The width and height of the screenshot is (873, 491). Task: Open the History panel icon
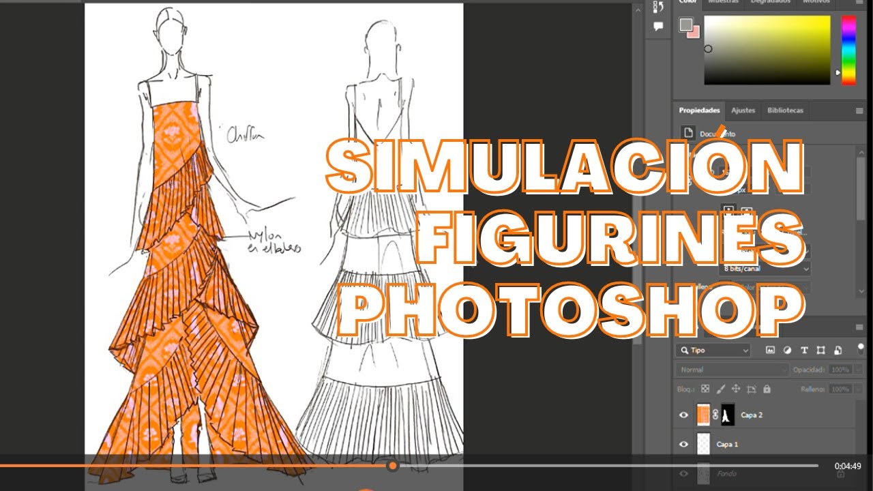pos(658,7)
